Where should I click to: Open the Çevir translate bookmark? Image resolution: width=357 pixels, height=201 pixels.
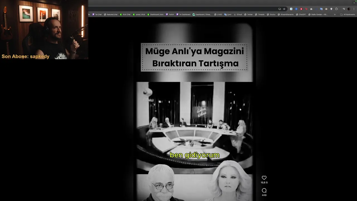[228, 15]
